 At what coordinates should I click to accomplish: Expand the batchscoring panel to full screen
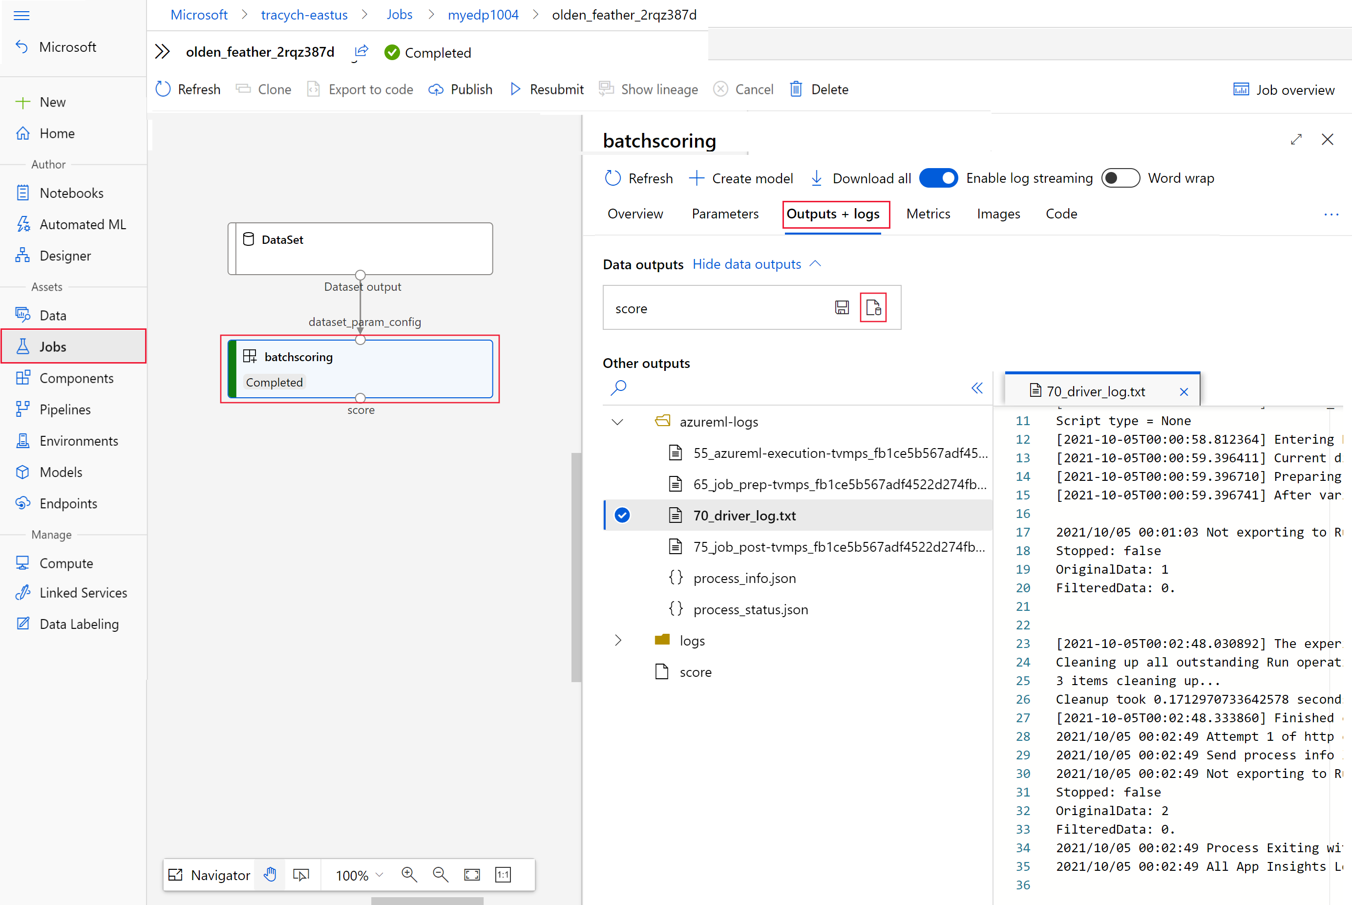(x=1296, y=139)
